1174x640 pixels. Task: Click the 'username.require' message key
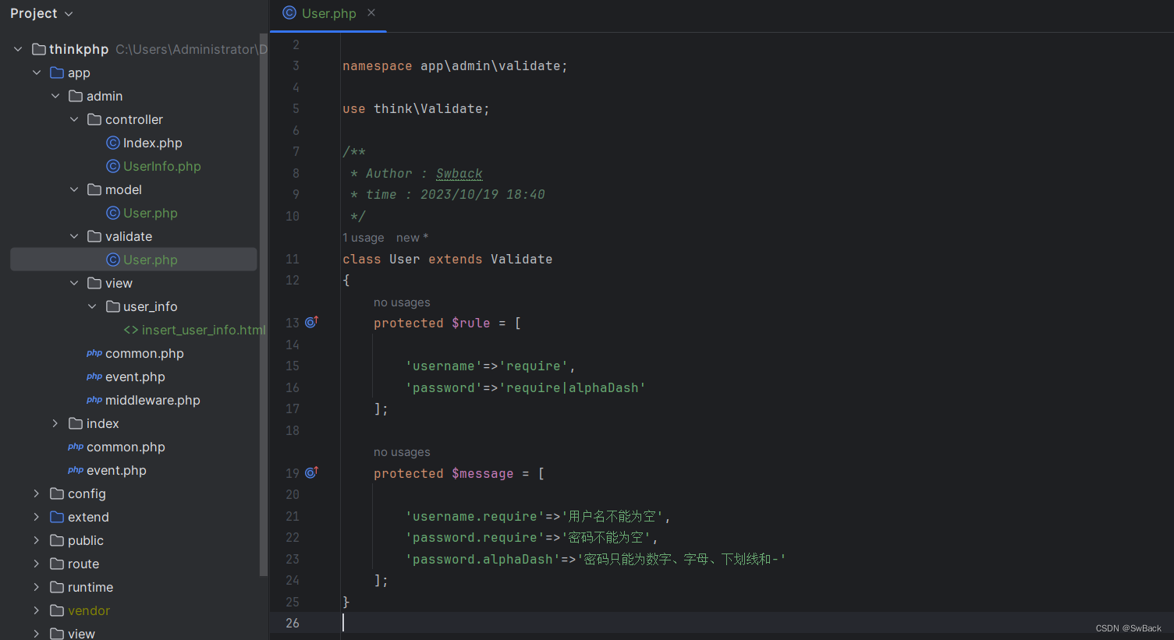(x=475, y=516)
